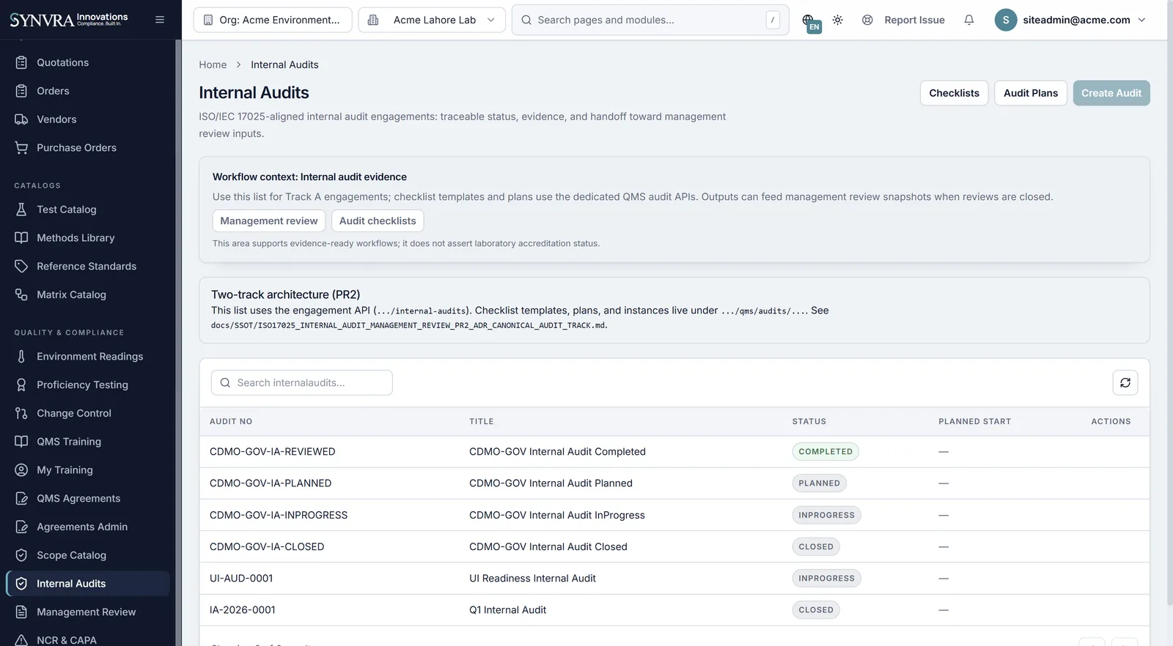1173x646 pixels.
Task: Click the Home breadcrumb link
Action: (x=213, y=64)
